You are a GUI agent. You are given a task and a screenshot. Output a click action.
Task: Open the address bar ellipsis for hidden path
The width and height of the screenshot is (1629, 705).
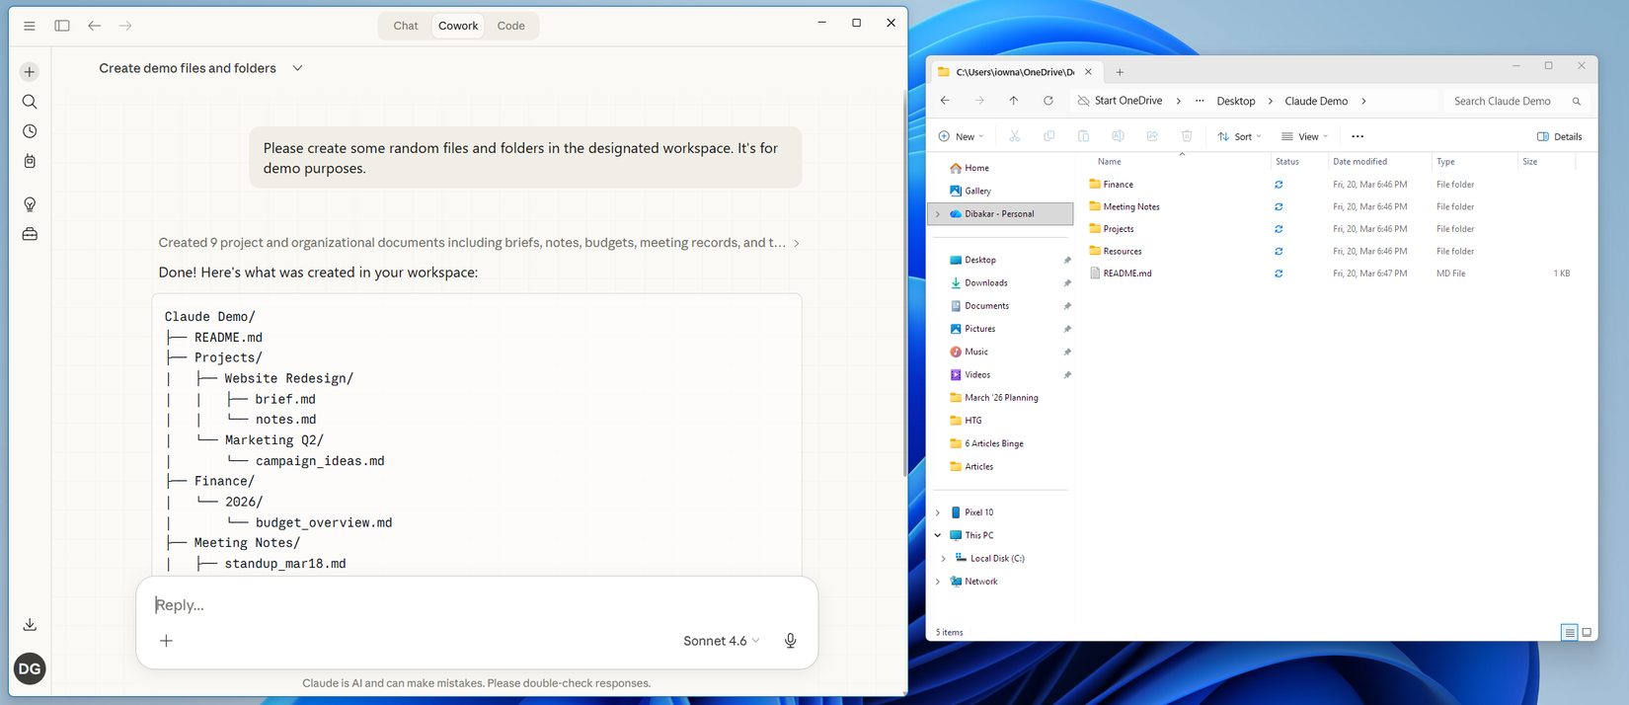click(1200, 101)
